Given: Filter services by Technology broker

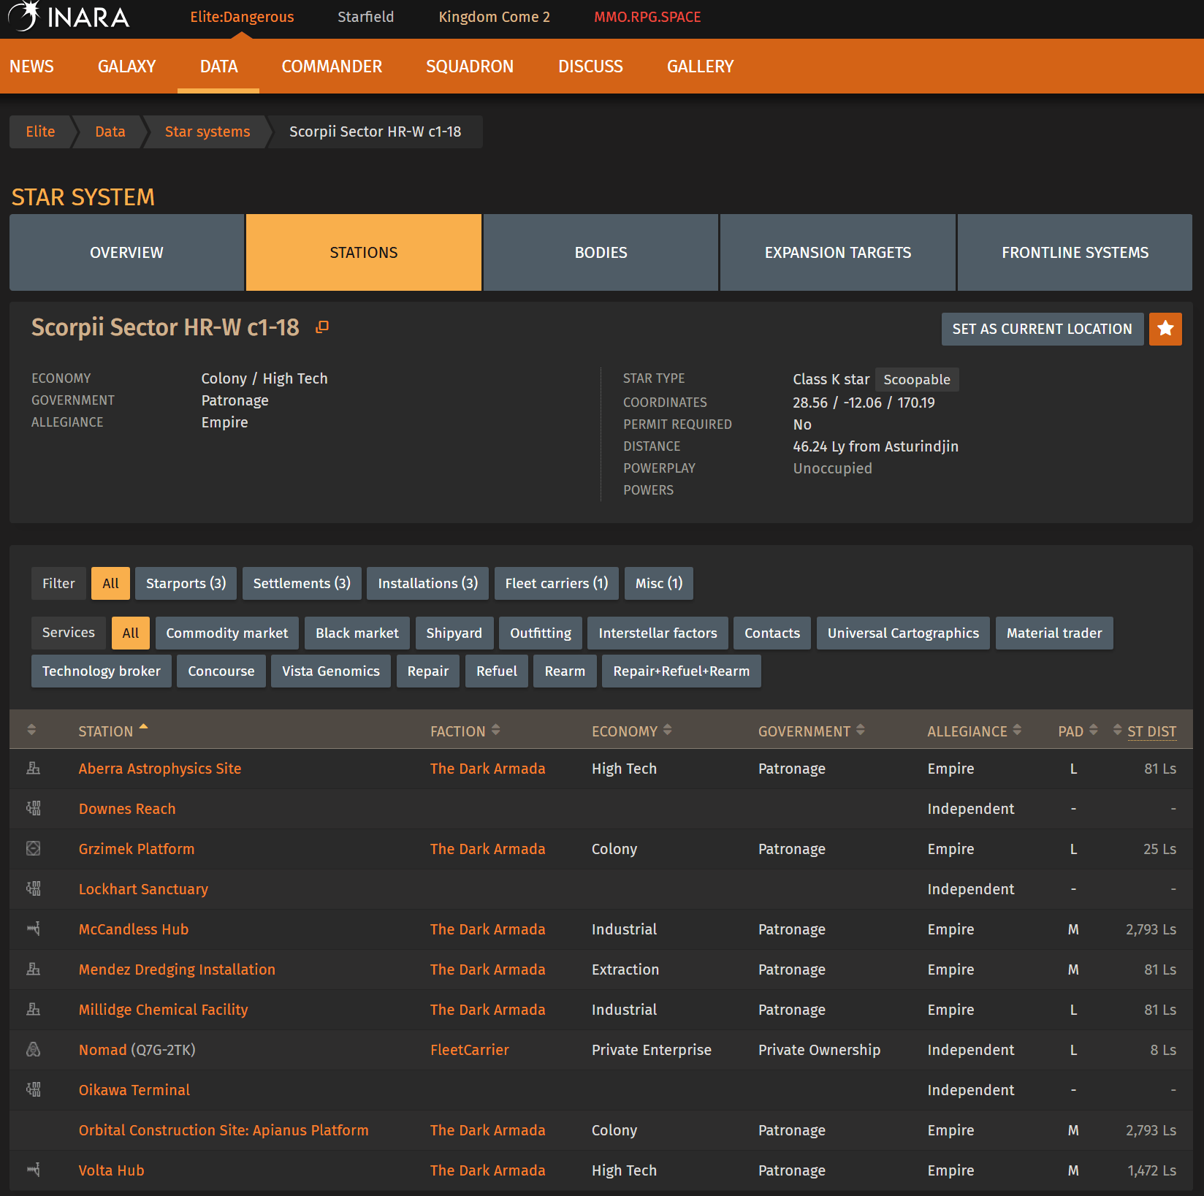Looking at the screenshot, I should pyautogui.click(x=101, y=671).
